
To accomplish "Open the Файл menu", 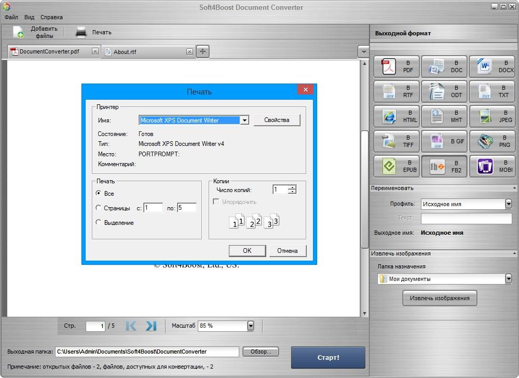I will (x=11, y=17).
